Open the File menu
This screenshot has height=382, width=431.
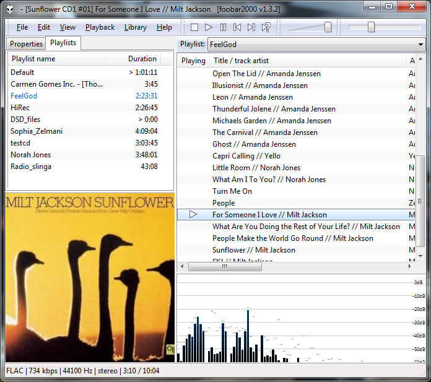[x=22, y=27]
